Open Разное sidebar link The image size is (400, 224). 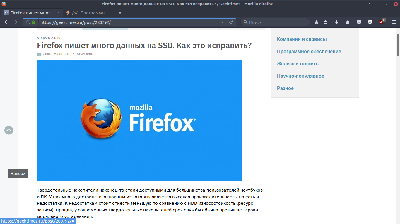[x=285, y=88]
